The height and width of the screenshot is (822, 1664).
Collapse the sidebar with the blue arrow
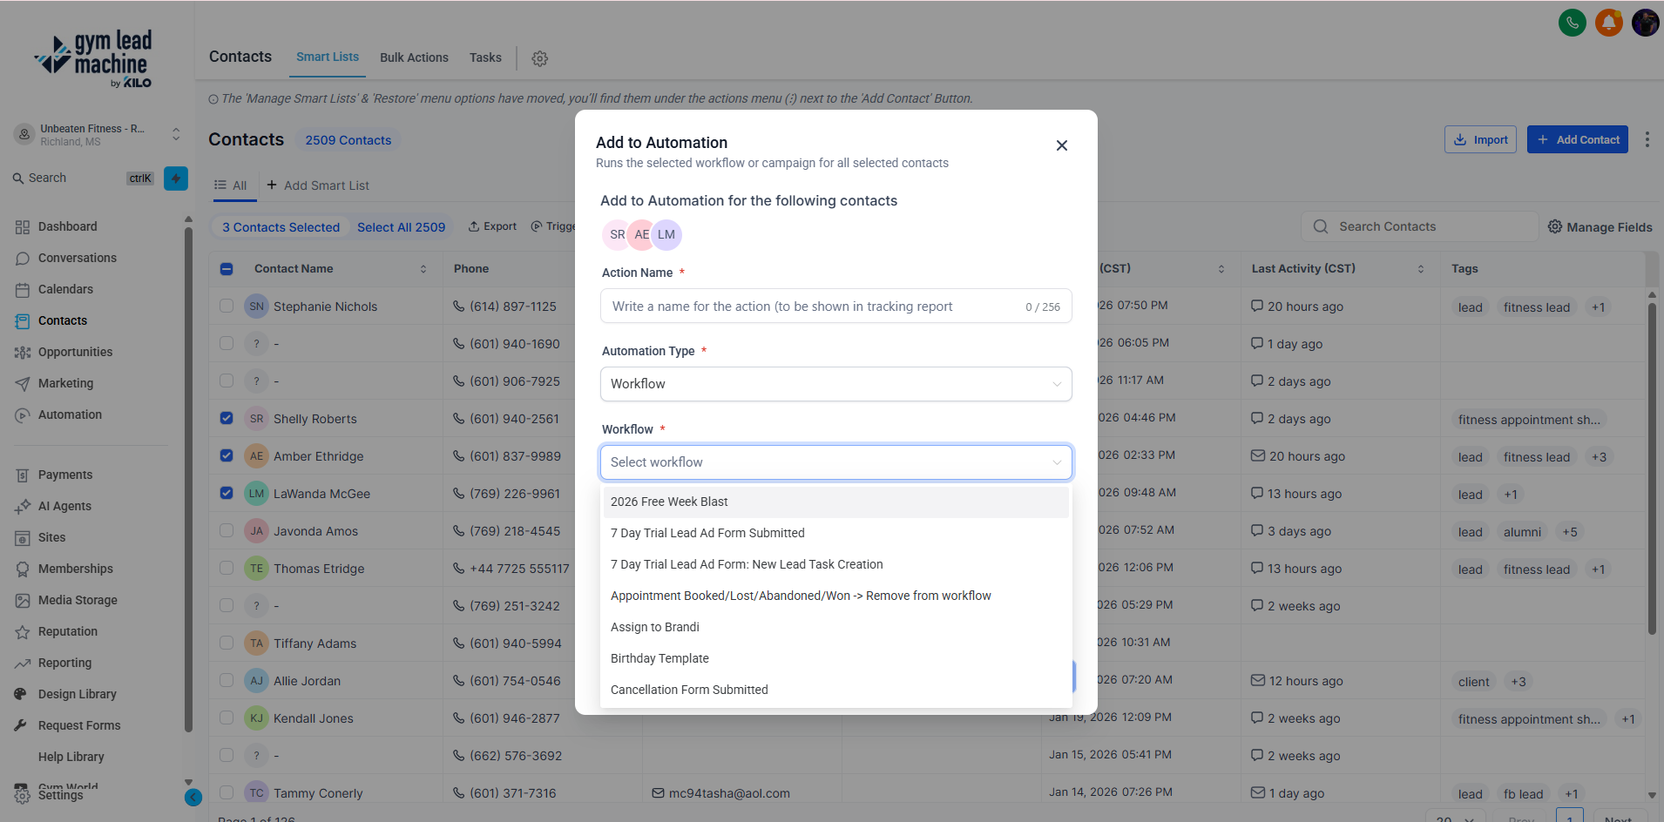(193, 797)
